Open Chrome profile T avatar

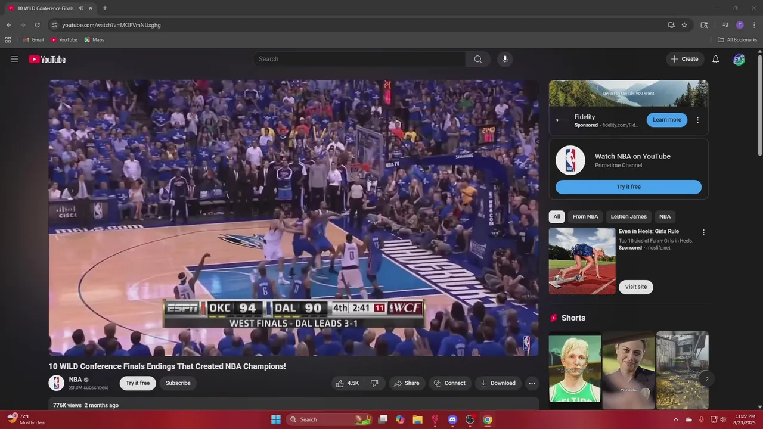coord(740,25)
